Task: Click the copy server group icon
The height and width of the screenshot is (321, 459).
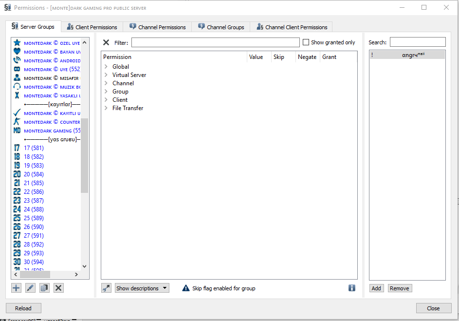Action: pyautogui.click(x=44, y=288)
